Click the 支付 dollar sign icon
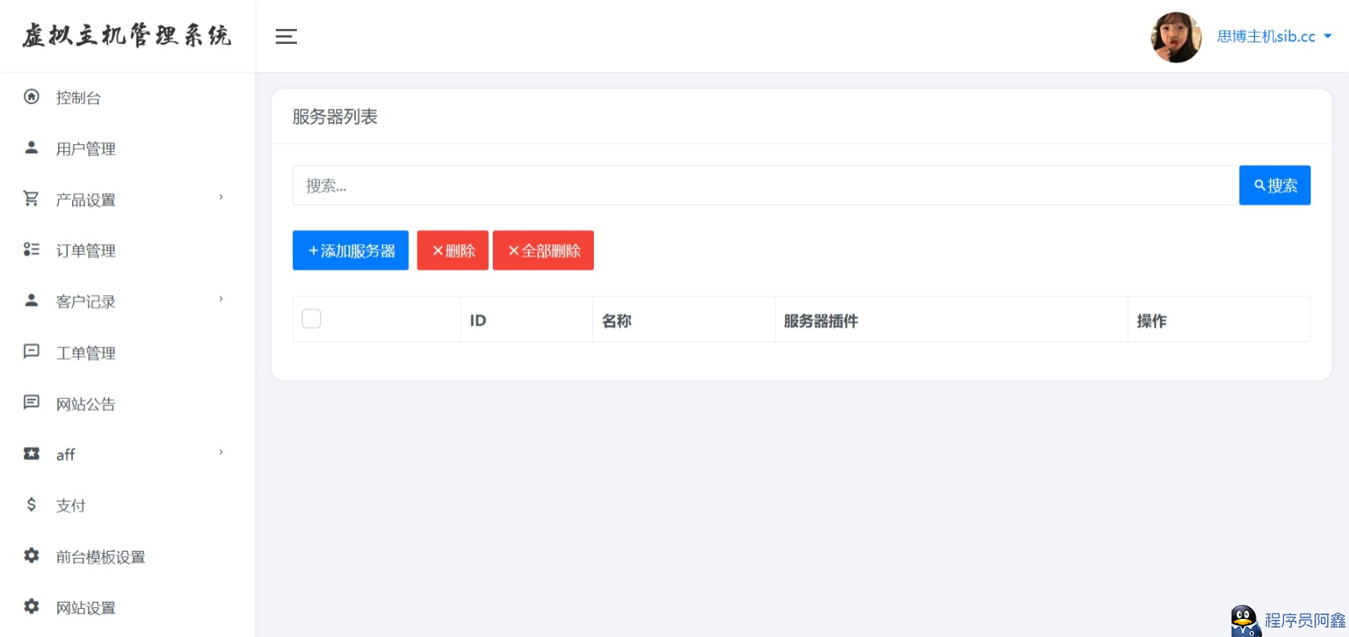This screenshot has width=1349, height=637. click(x=31, y=504)
